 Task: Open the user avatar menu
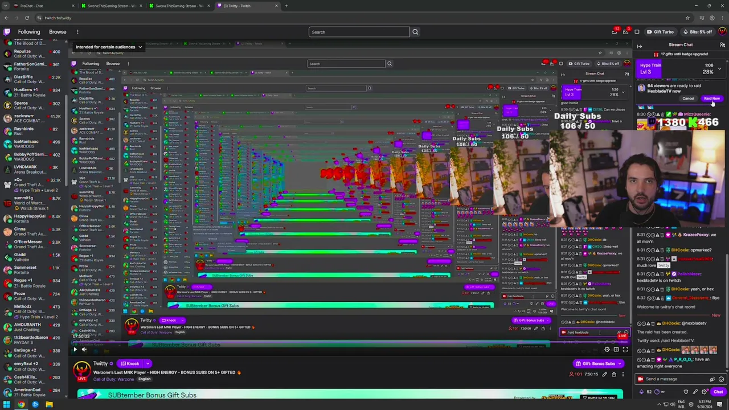722,32
